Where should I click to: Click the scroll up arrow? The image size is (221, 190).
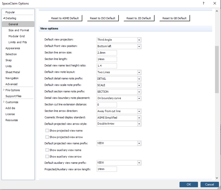[217, 11]
